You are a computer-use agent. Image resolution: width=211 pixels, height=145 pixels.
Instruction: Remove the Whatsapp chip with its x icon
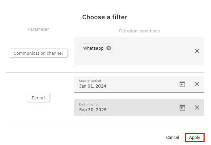[x=109, y=48]
